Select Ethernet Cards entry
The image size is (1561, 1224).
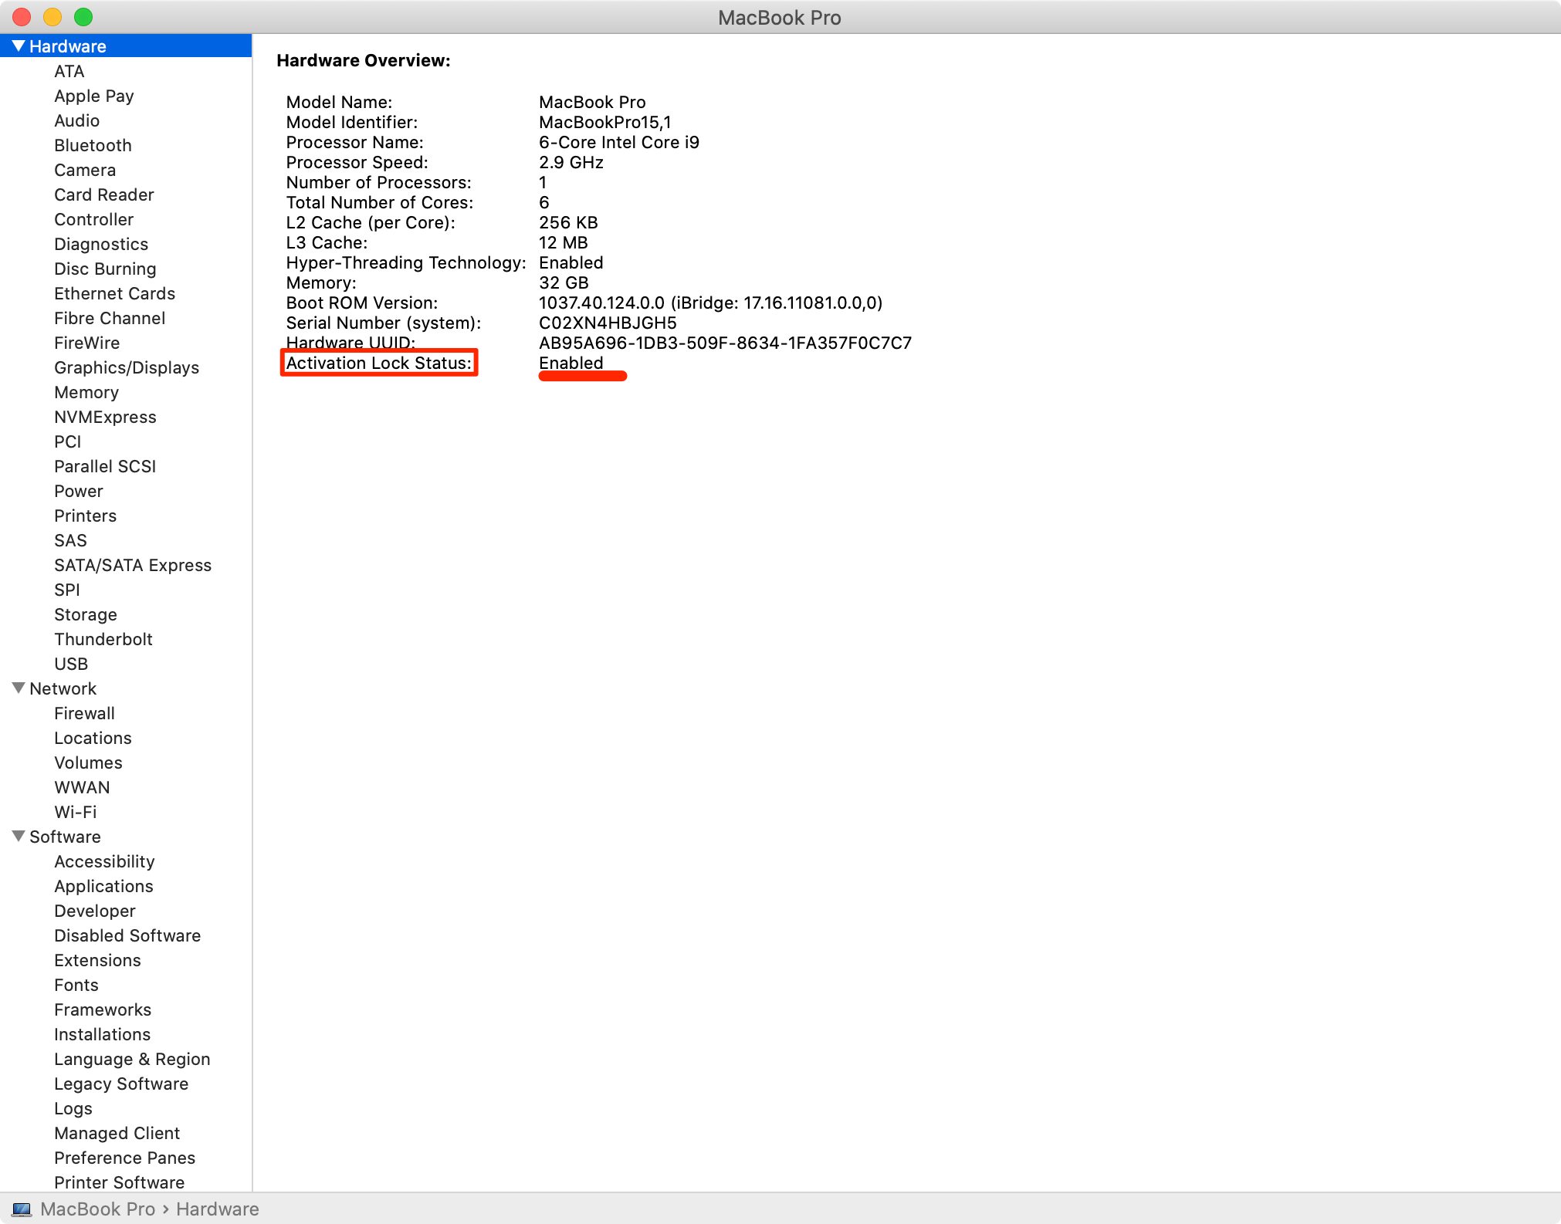(115, 293)
